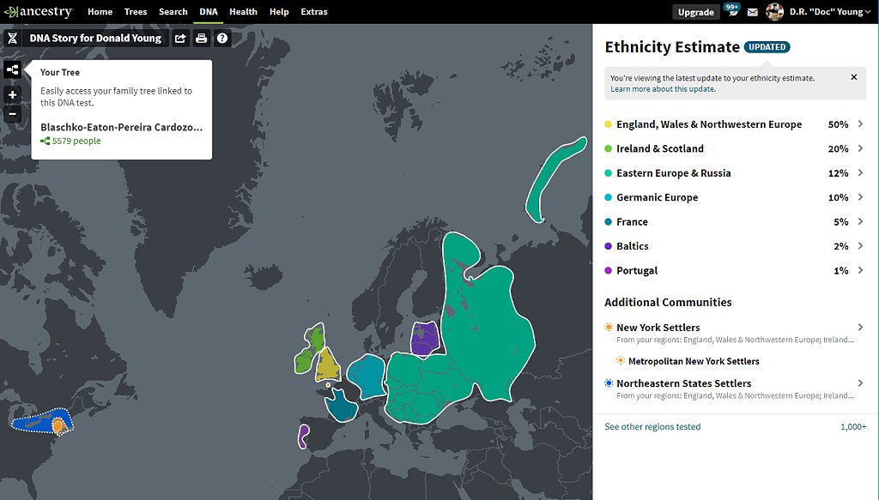Viewport: 879px width, 500px height.
Task: Zoom in on the map
Action: tap(12, 94)
